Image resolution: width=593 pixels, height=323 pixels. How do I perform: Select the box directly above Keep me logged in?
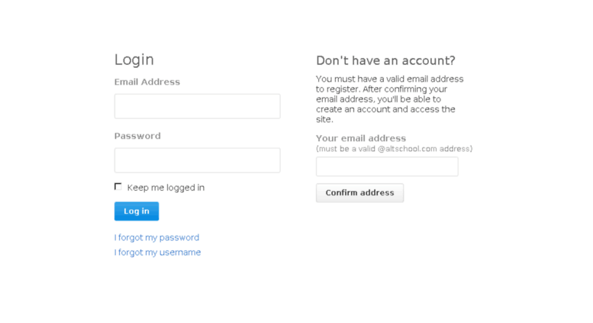(x=198, y=160)
